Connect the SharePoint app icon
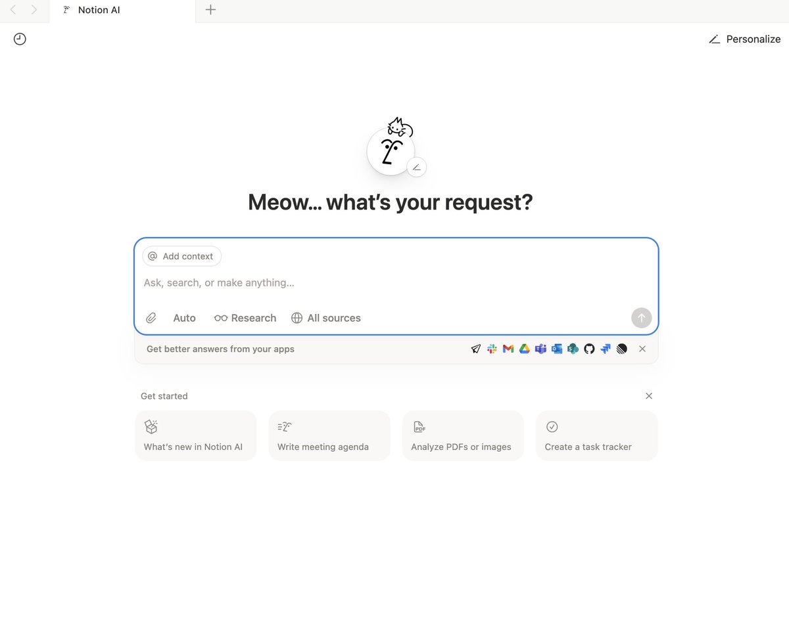The height and width of the screenshot is (624, 789). point(573,349)
